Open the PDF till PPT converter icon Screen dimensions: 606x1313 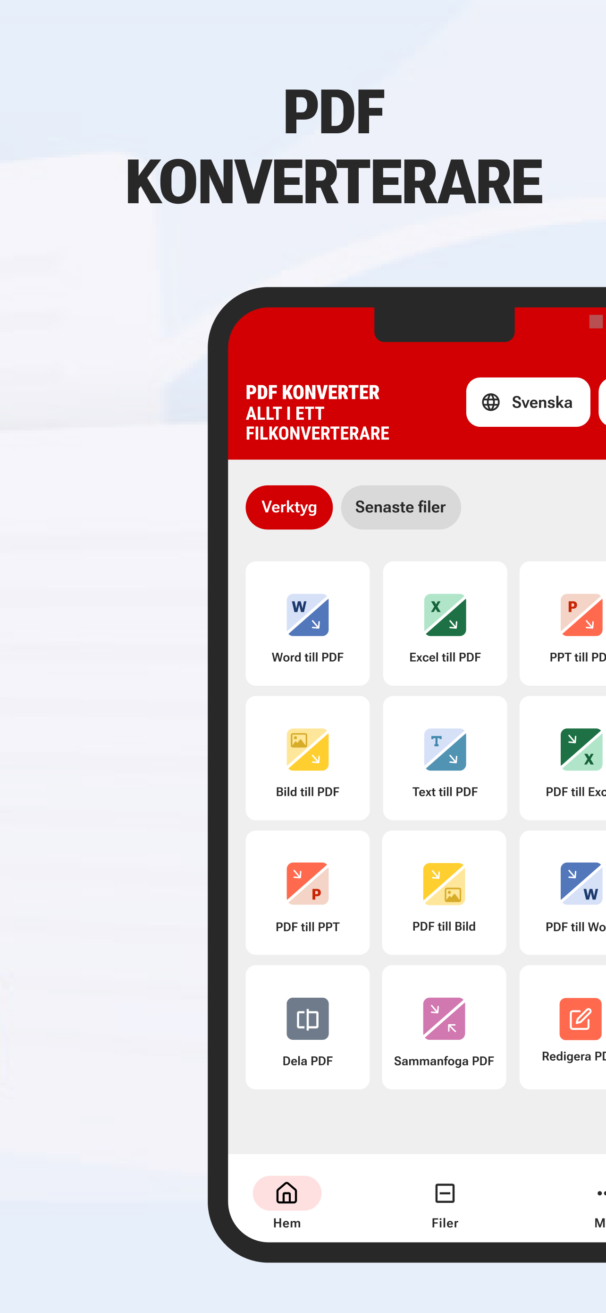click(307, 883)
